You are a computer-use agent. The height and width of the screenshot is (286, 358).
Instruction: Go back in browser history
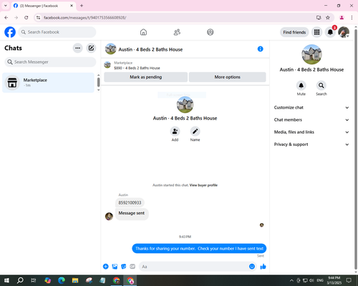pyautogui.click(x=6, y=18)
